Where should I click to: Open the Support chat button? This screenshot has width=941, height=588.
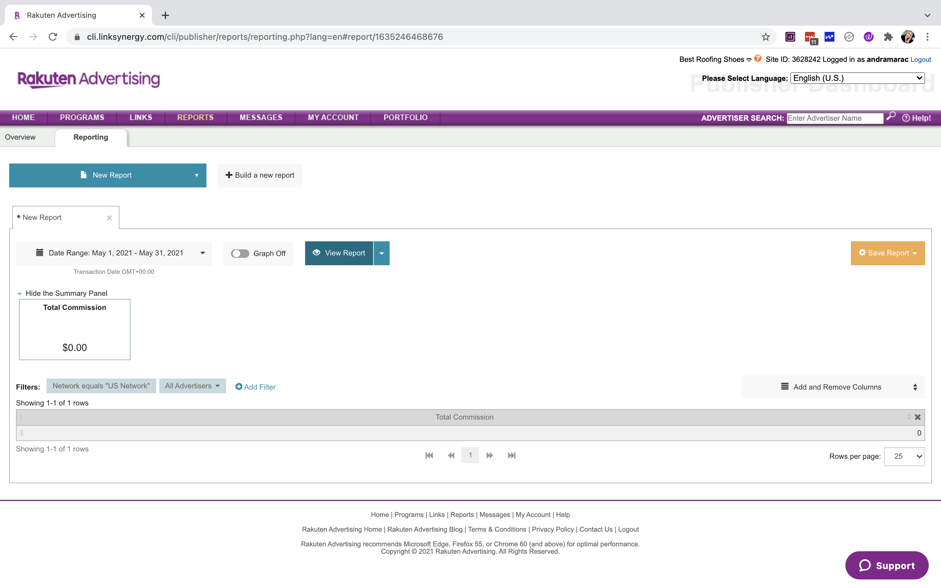[887, 565]
